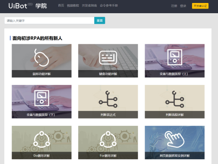This screenshot has width=218, height=164.
Task: Click the UiBot 学院 logo
Action: [28, 6]
